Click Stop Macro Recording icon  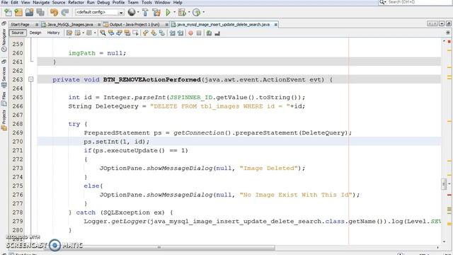pyautogui.click(x=199, y=33)
